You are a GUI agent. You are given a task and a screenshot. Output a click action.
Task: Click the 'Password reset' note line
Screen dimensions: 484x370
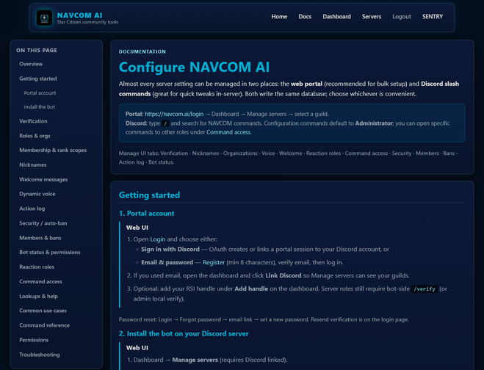[264, 319]
